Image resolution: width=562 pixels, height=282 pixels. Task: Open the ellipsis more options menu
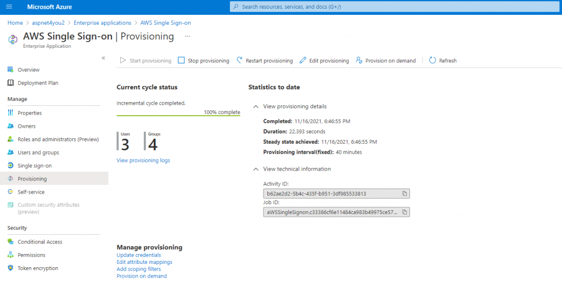(x=187, y=36)
